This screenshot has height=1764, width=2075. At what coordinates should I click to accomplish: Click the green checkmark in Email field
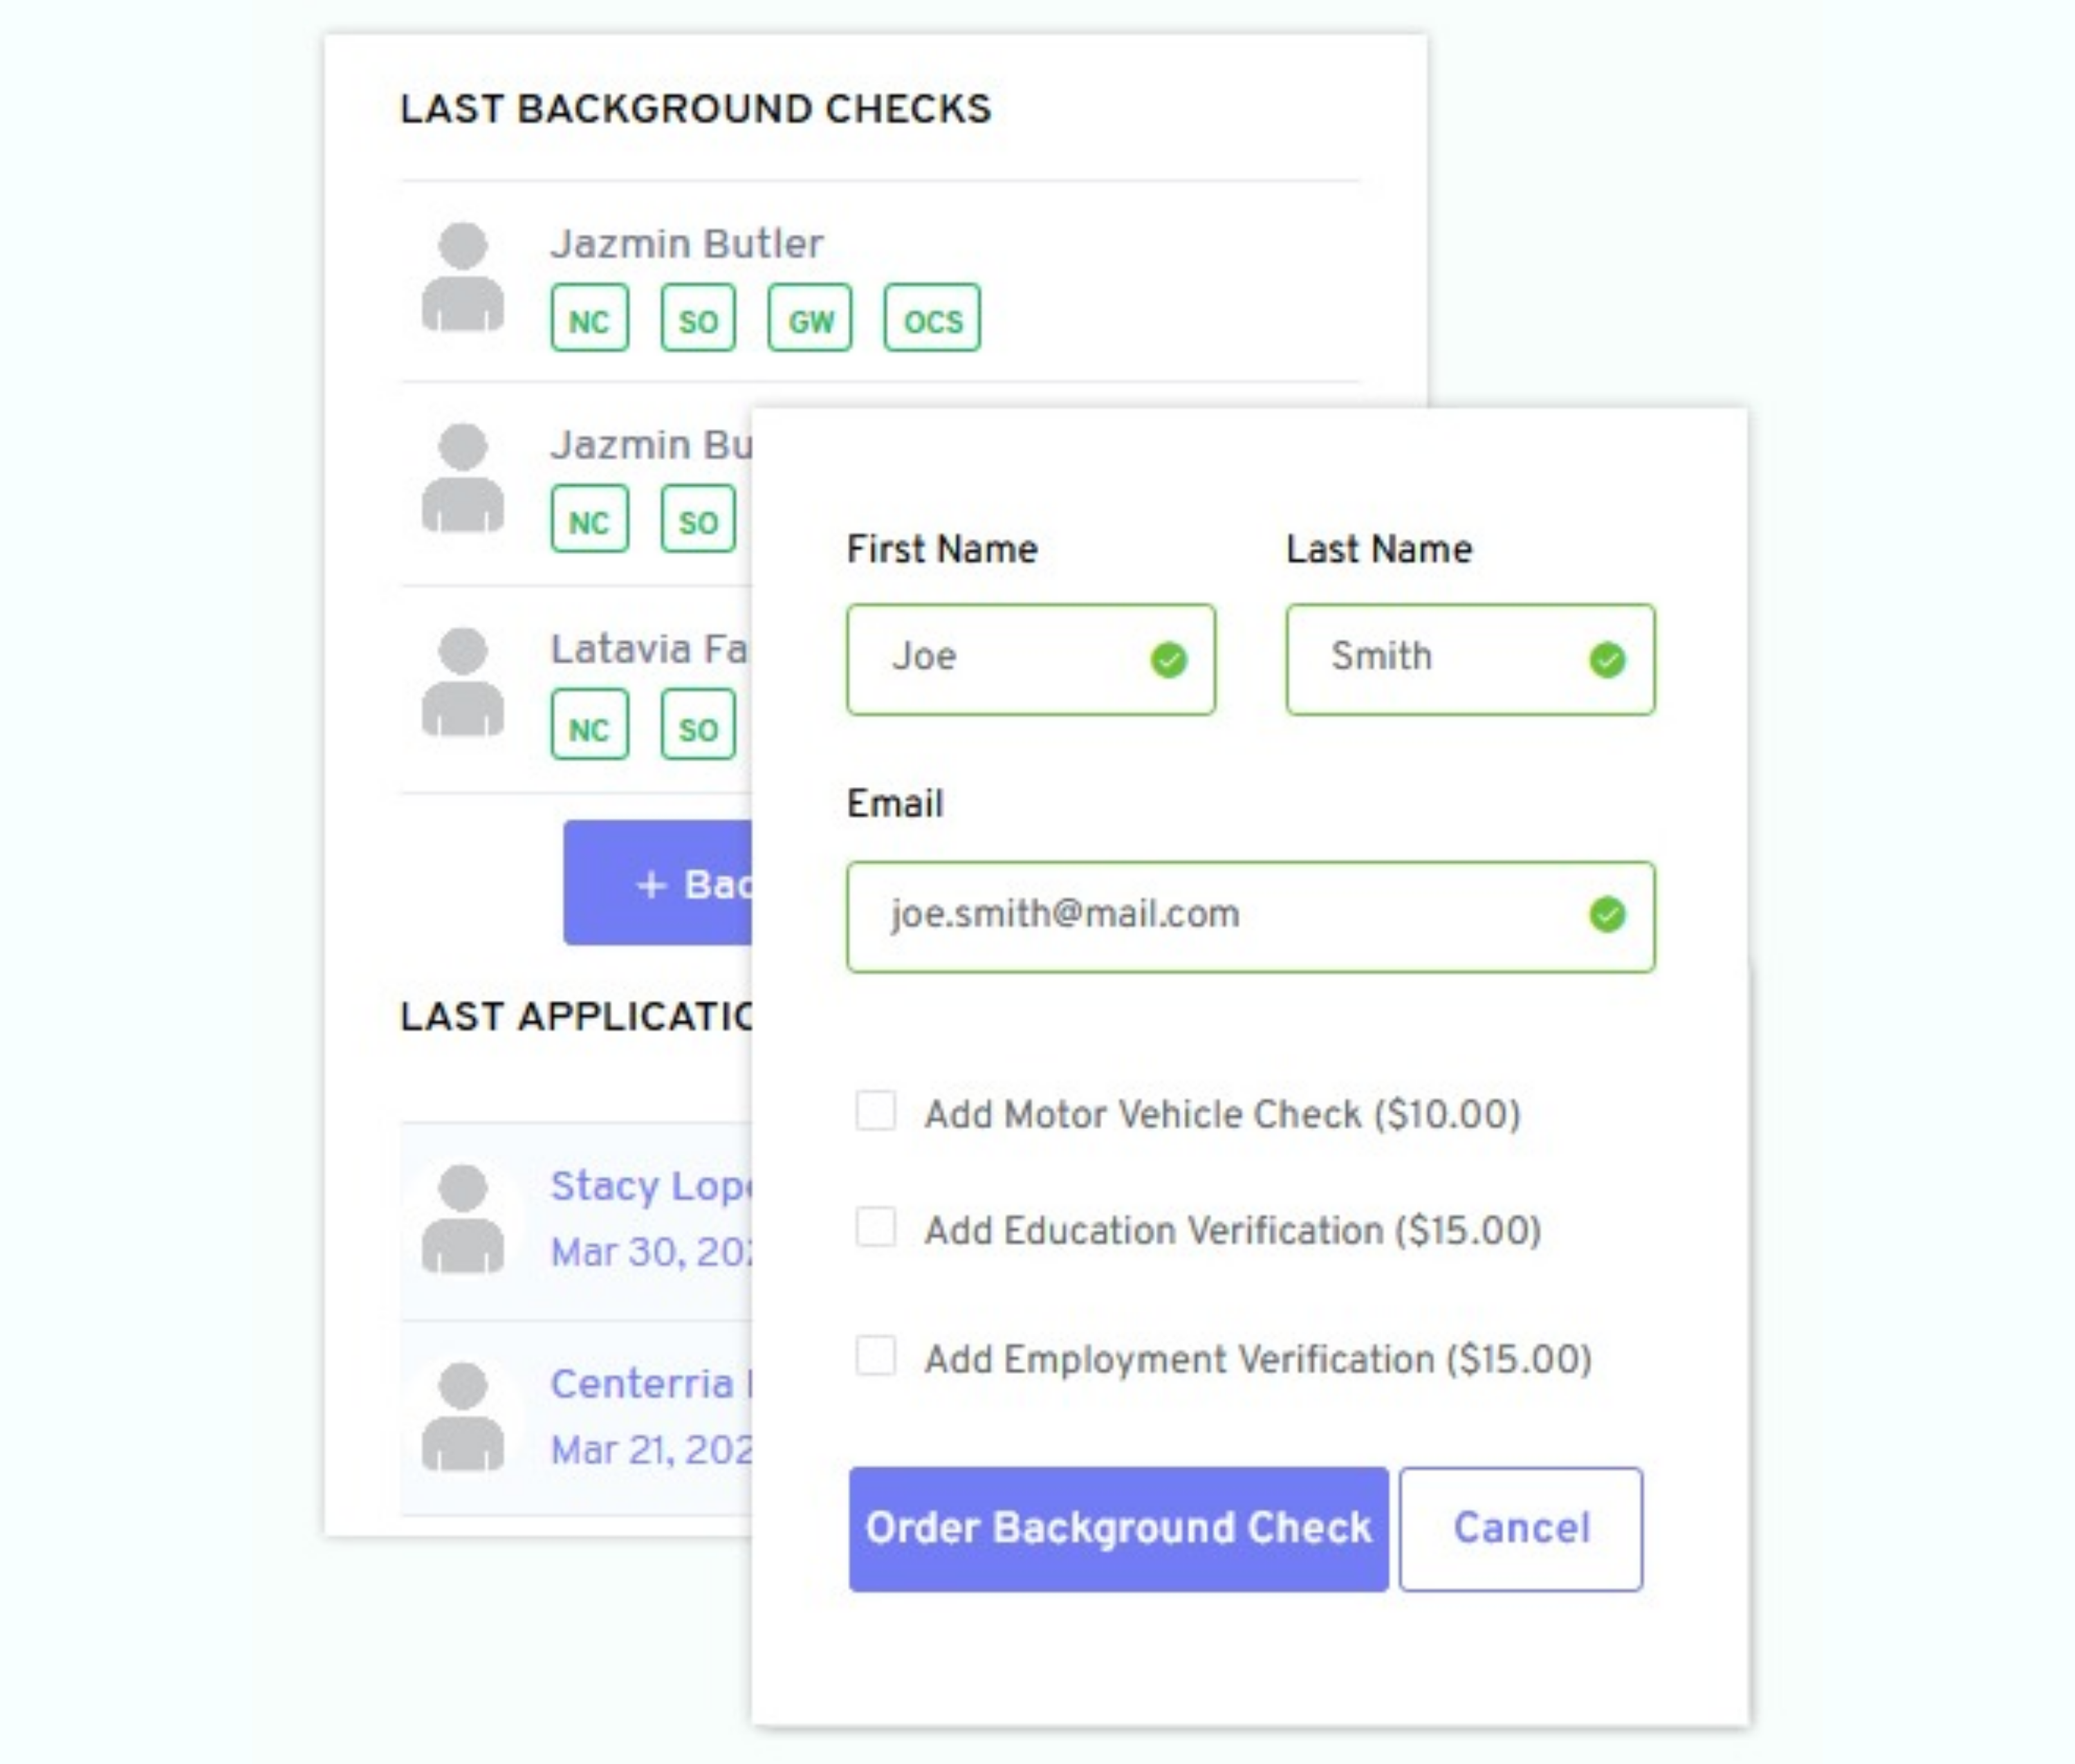[x=1606, y=914]
